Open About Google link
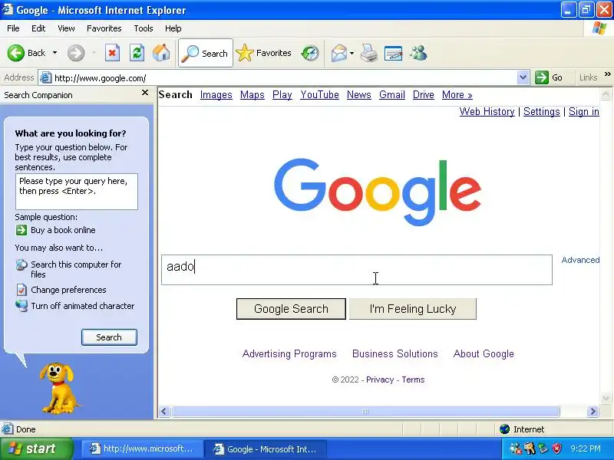This screenshot has width=614, height=460. tap(484, 353)
